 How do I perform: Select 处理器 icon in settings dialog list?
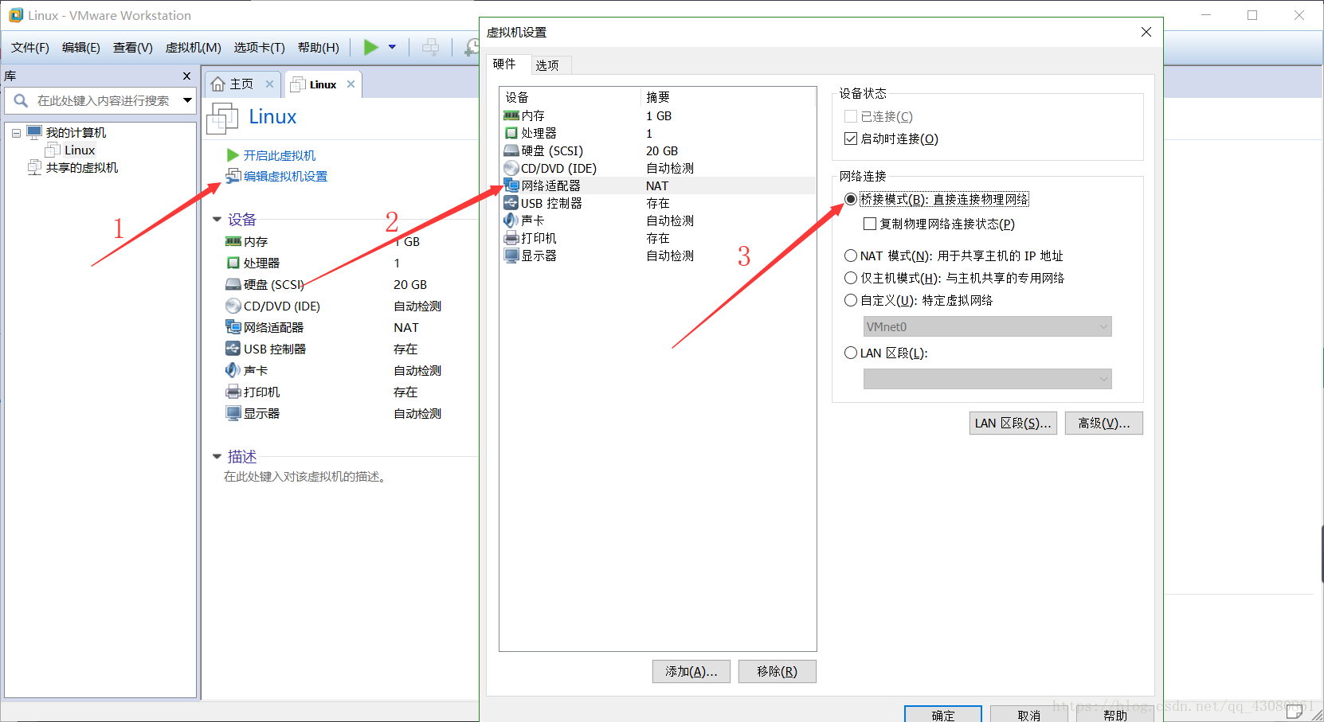point(511,133)
